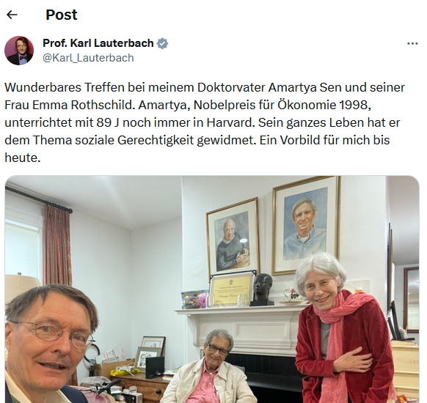
Task: Open the round profile avatar picture
Action: pyautogui.click(x=19, y=51)
